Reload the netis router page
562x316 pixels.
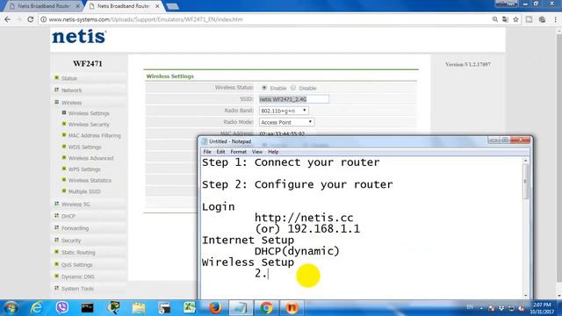(31, 19)
